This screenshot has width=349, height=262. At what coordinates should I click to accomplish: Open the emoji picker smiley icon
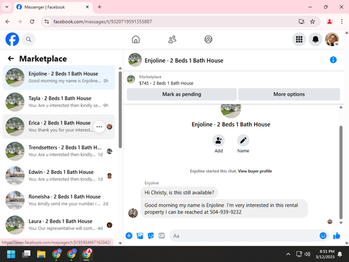[323, 235]
